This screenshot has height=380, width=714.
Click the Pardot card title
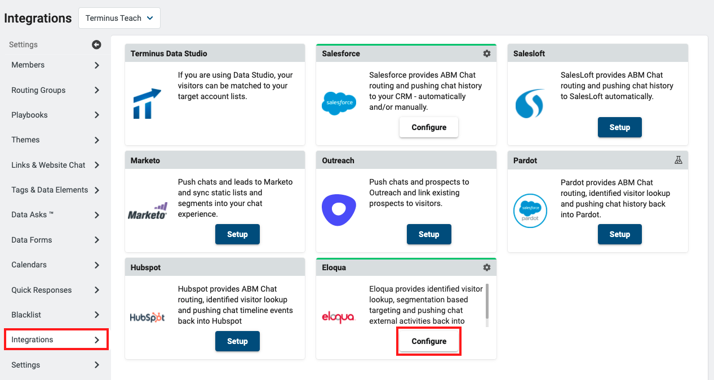point(525,160)
